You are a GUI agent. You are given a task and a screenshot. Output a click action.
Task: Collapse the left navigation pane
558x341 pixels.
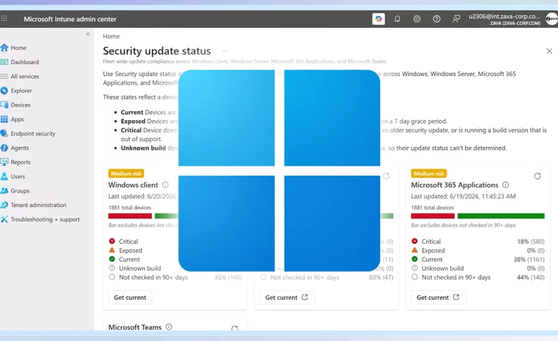coord(87,34)
